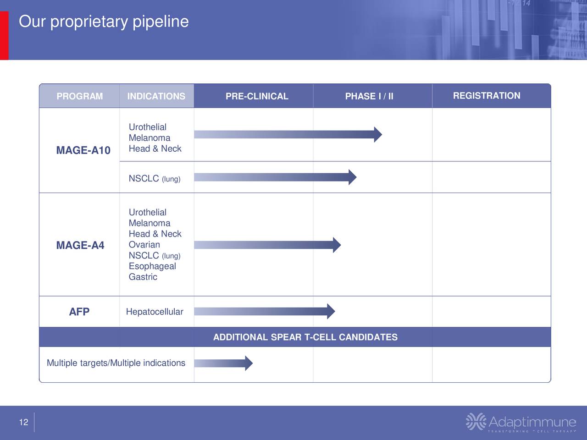Viewport: 587px width, 440px height.
Task: Click the AFP program label
Action: coord(79,312)
